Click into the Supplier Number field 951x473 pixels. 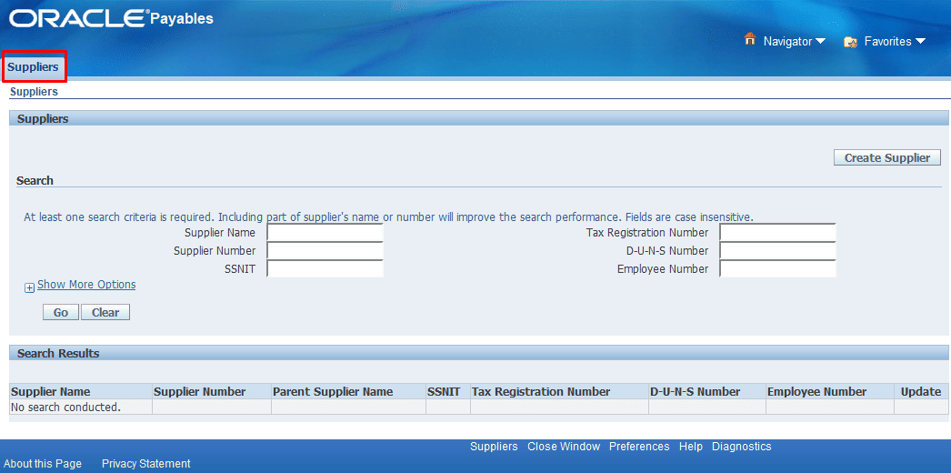[x=325, y=251]
